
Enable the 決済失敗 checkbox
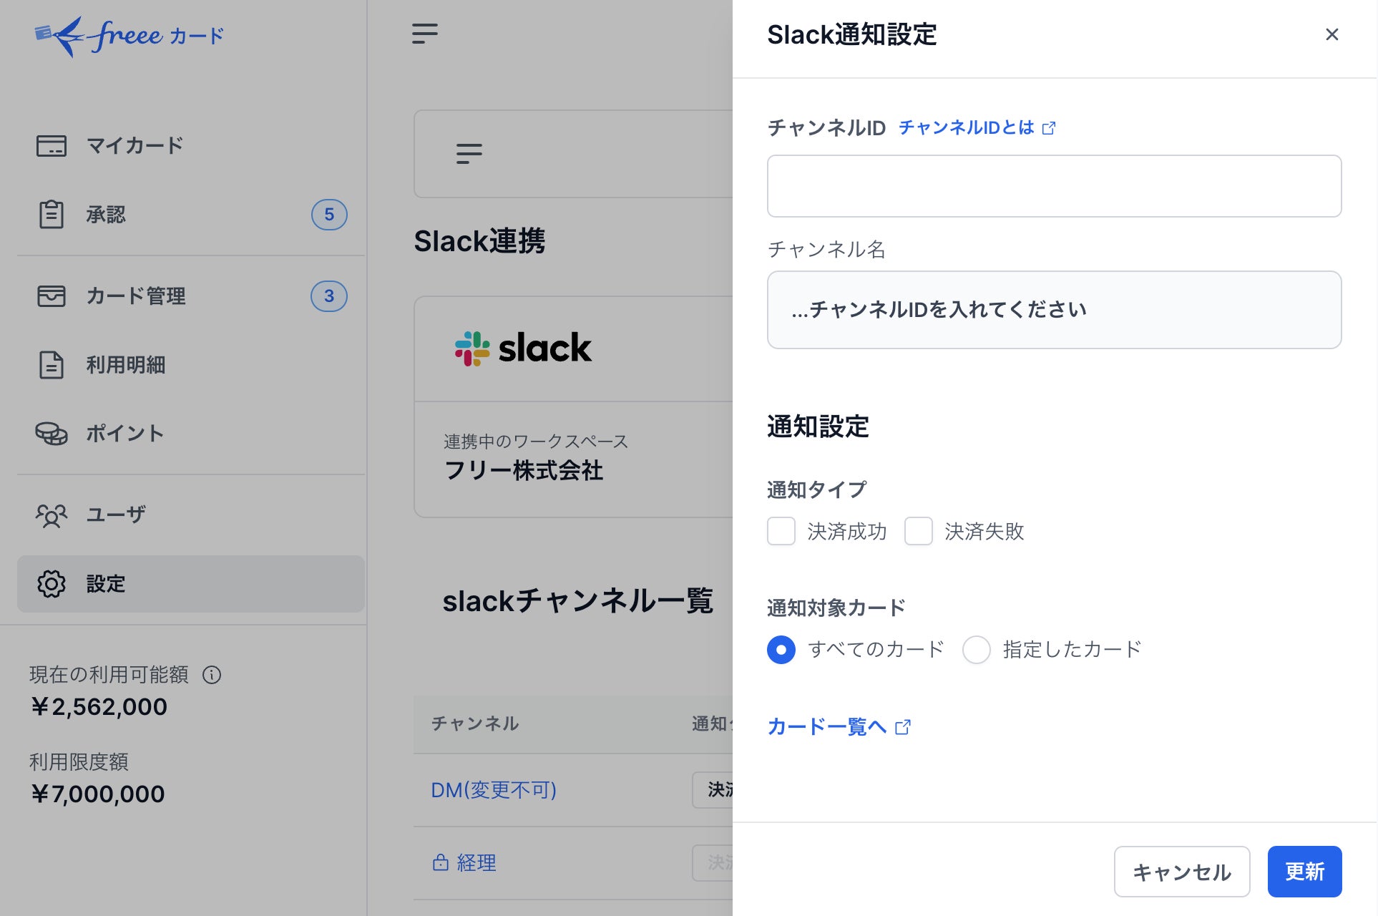[919, 532]
